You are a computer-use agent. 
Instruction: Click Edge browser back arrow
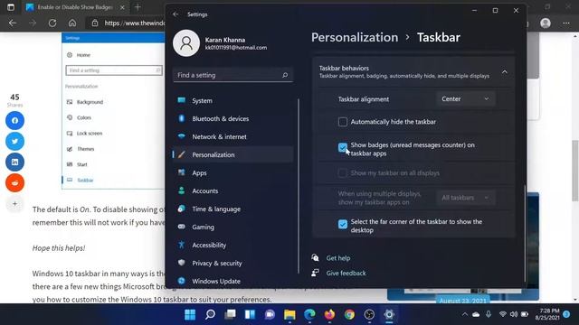(x=13, y=23)
